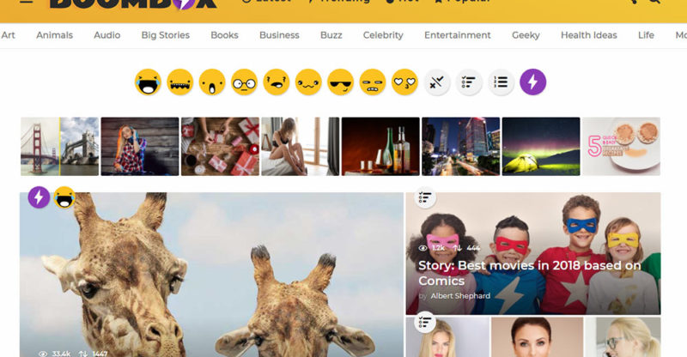Image resolution: width=687 pixels, height=357 pixels.
Task: Open the bottles on dark red background thumbnail
Action: click(x=380, y=146)
